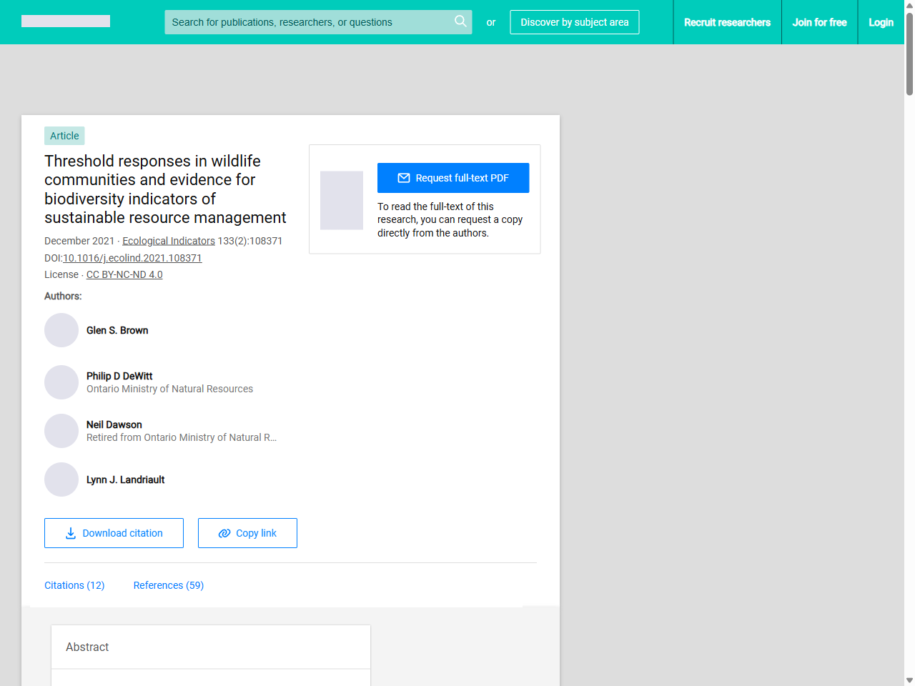915x686 pixels.
Task: Click the site logo in the top bar
Action: (65, 21)
